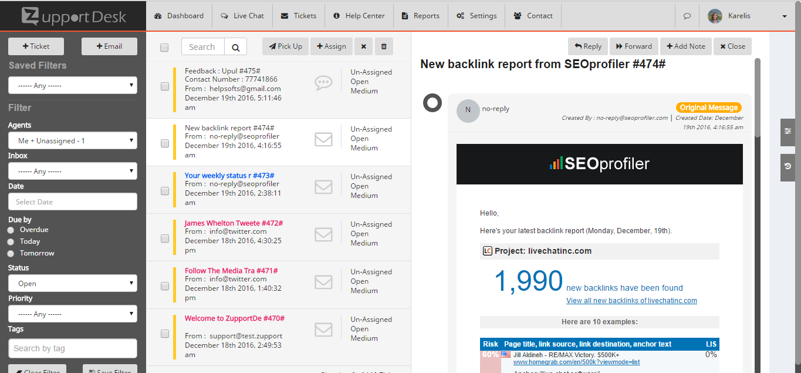Select the Overdue radio option

pos(11,230)
